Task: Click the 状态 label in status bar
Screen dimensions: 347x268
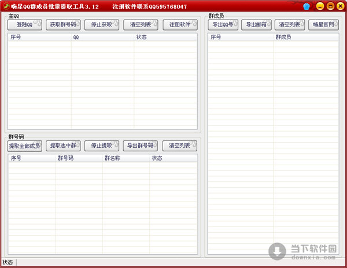Action: tap(8, 262)
